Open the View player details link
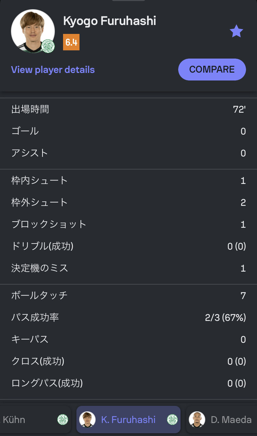The width and height of the screenshot is (257, 436). click(53, 70)
